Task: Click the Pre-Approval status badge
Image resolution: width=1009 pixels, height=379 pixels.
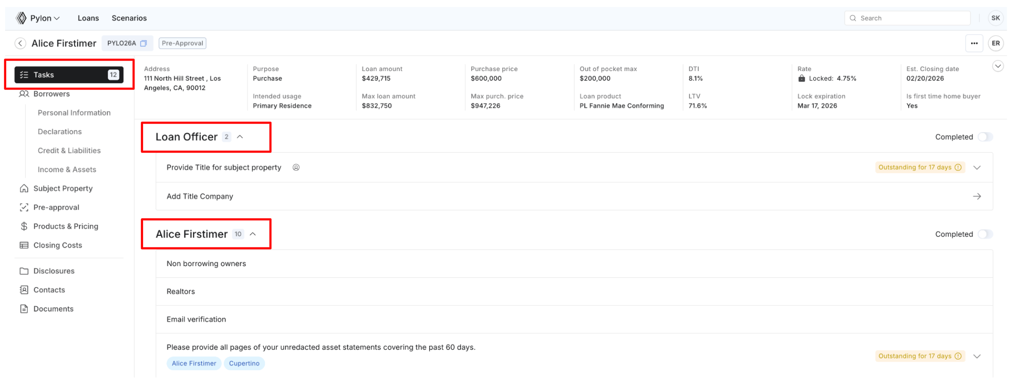Action: click(x=183, y=43)
